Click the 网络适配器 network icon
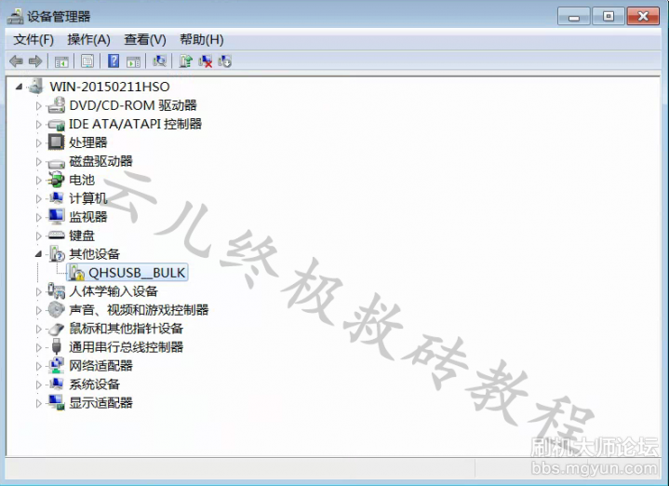Image resolution: width=669 pixels, height=486 pixels. pyautogui.click(x=57, y=366)
